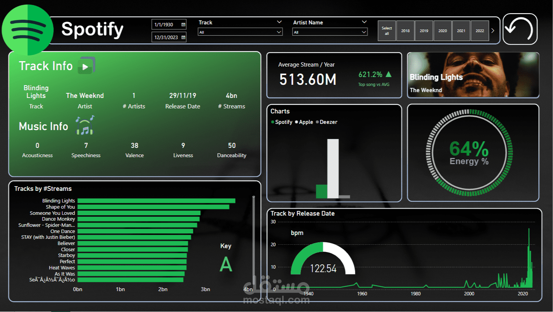The image size is (553, 312).
Task: Open the start date calendar picker icon
Action: coord(183,24)
